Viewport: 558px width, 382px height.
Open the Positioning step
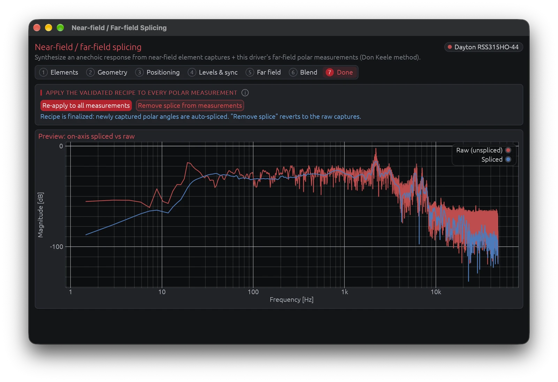(x=158, y=73)
